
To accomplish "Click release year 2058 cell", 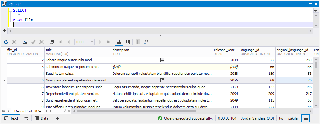I will click(x=226, y=74).
